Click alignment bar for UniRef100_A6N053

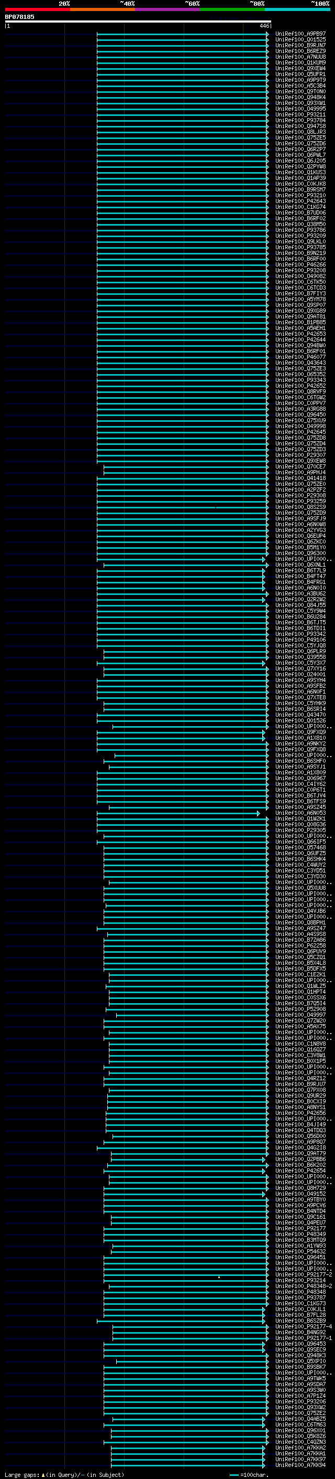[178, 813]
